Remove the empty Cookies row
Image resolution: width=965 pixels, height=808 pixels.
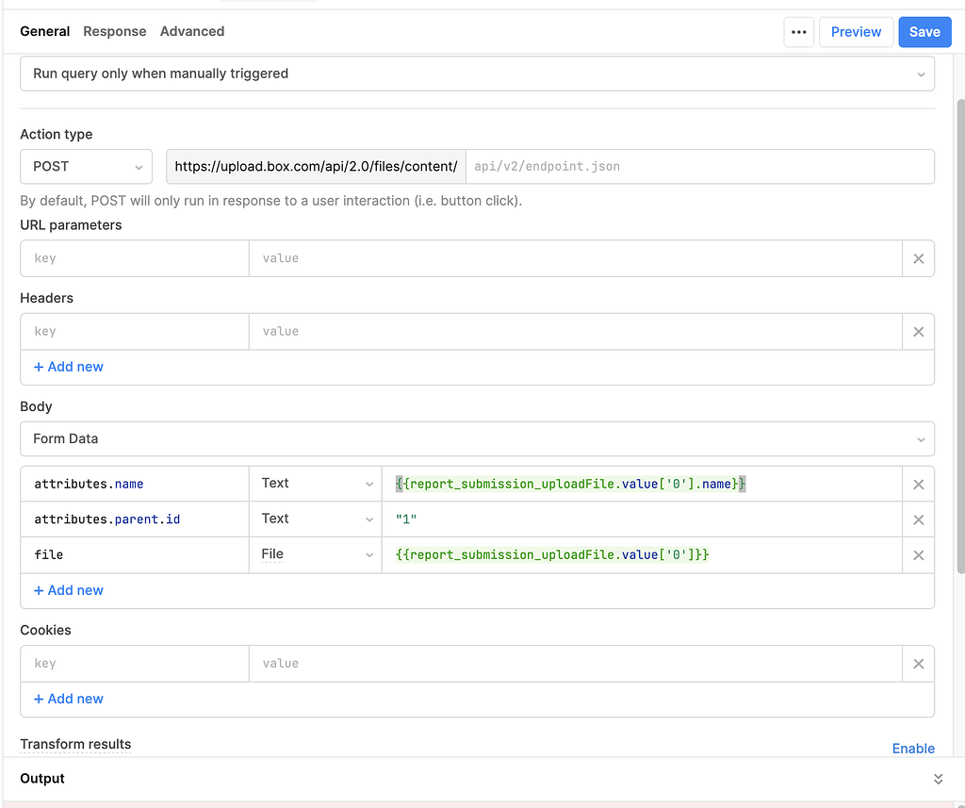pyautogui.click(x=918, y=663)
